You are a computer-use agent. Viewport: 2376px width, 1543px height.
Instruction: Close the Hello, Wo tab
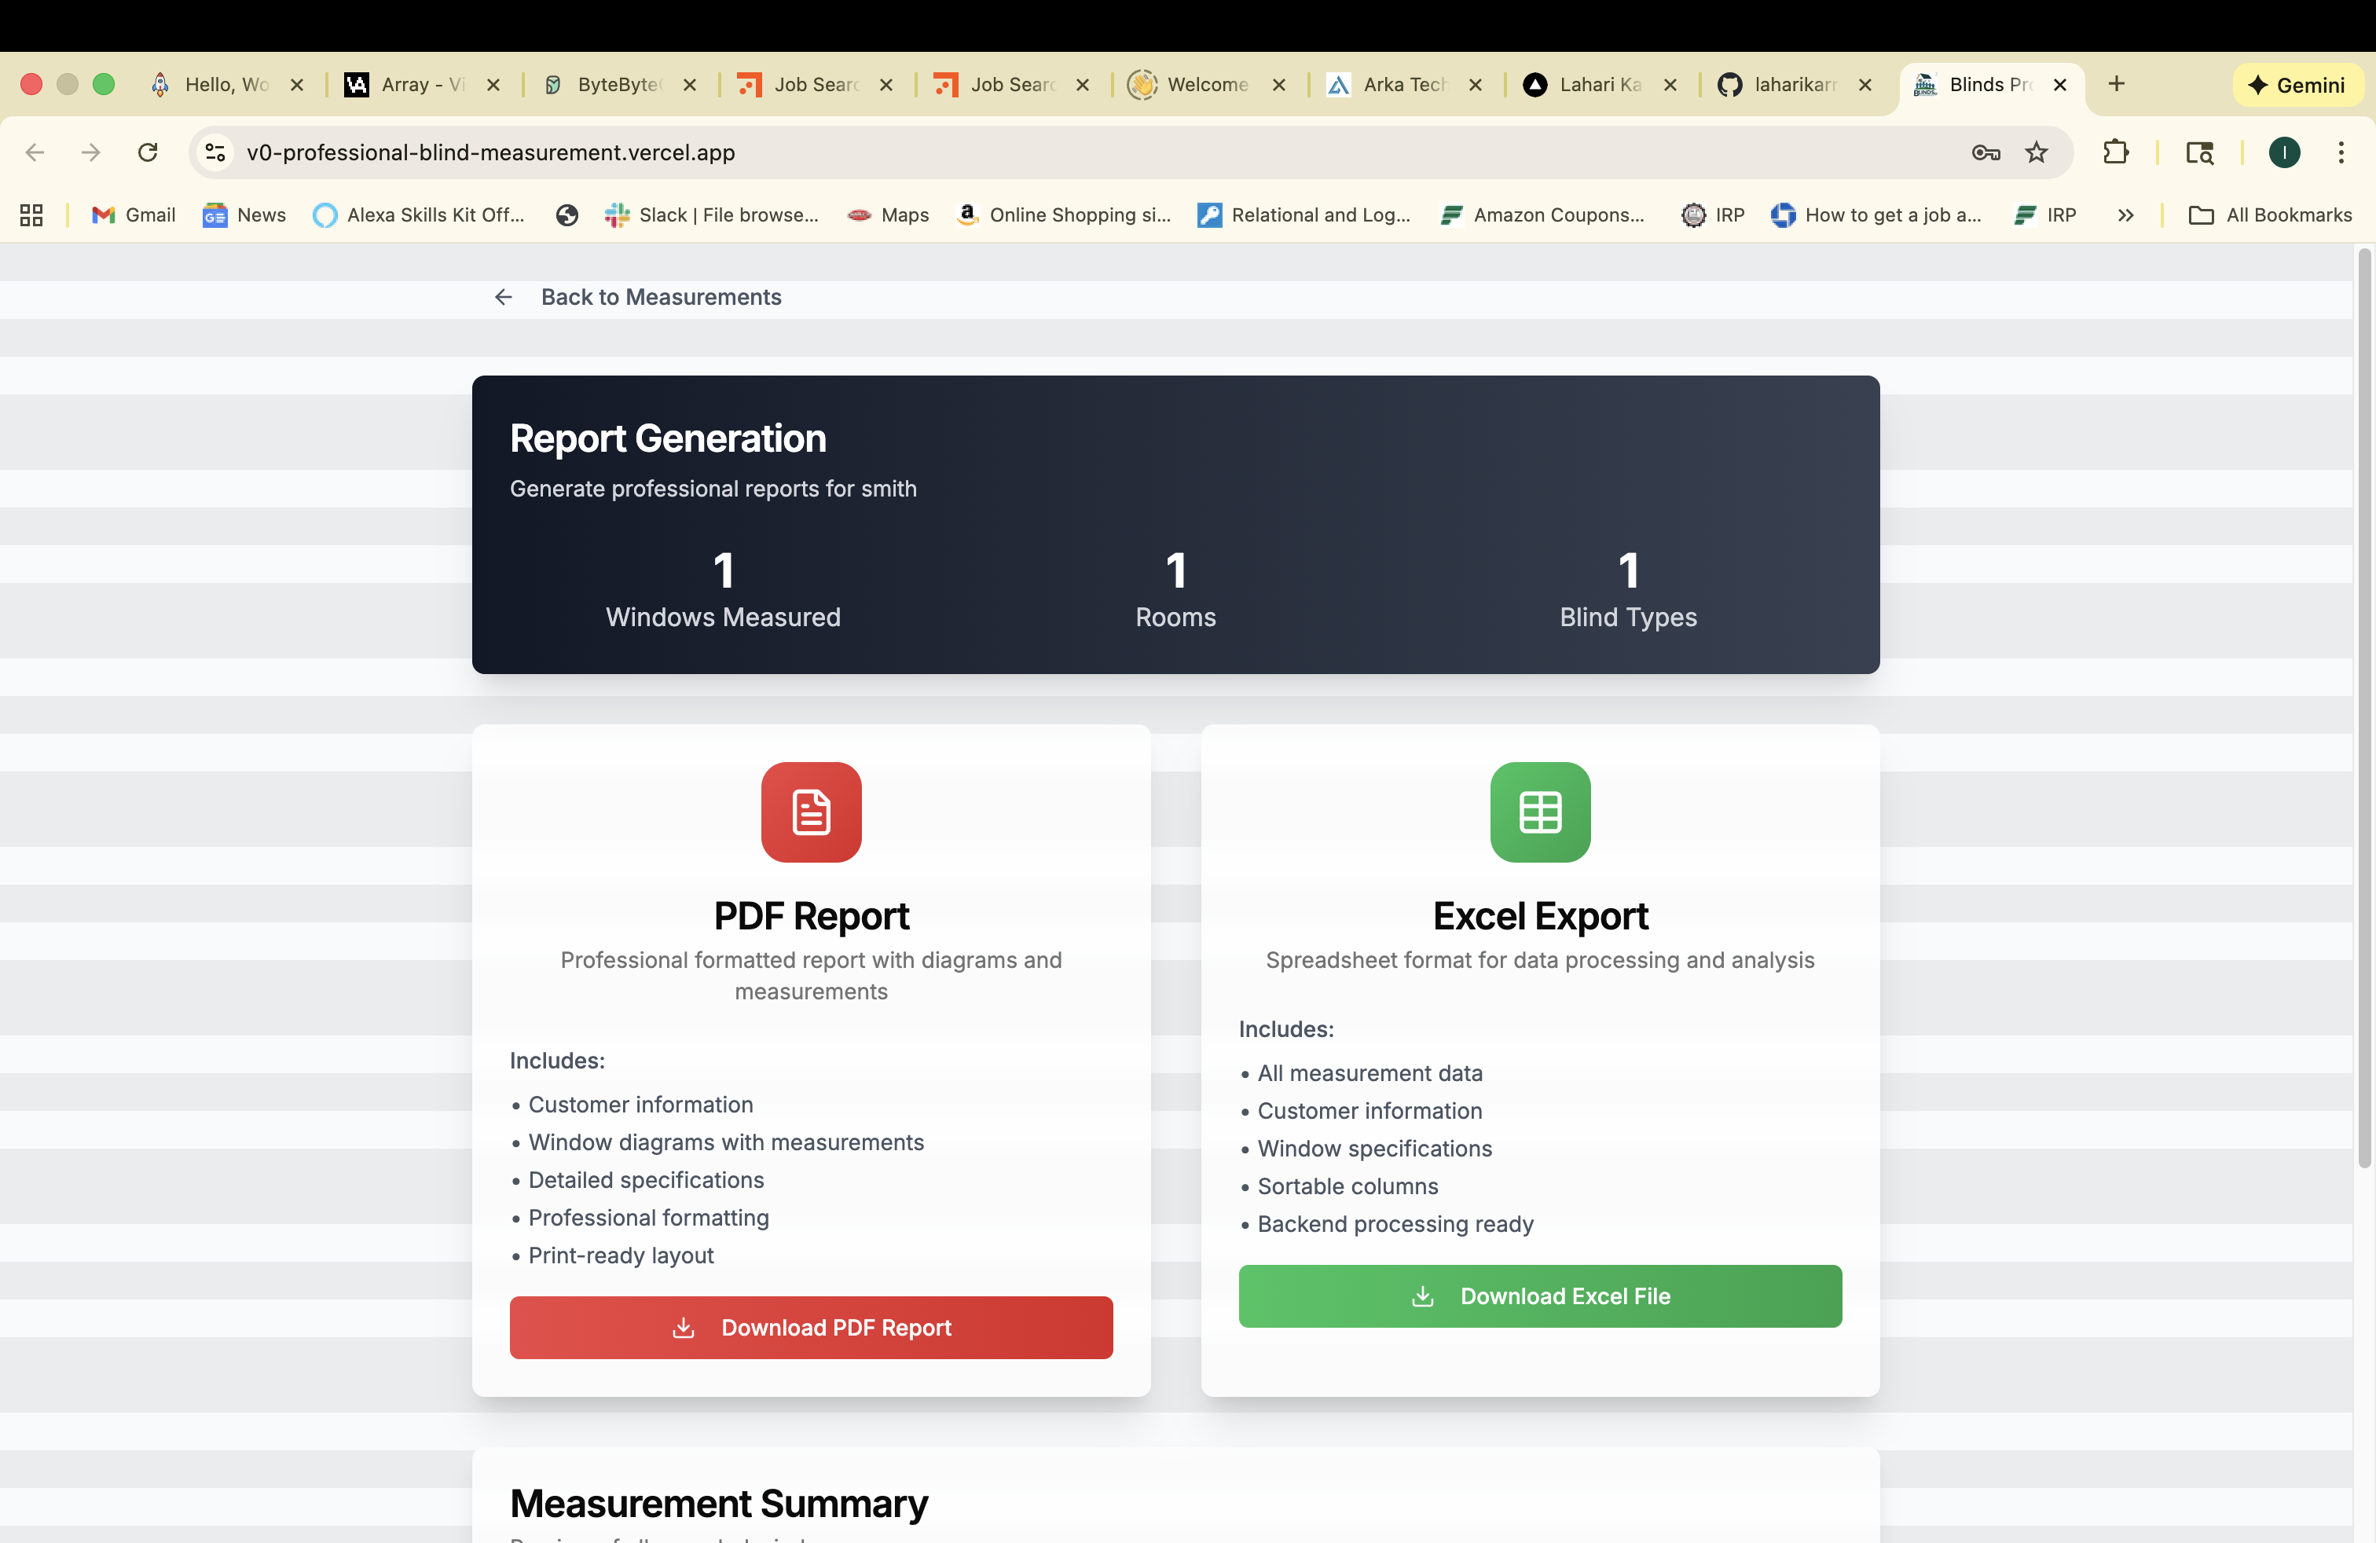tap(296, 85)
